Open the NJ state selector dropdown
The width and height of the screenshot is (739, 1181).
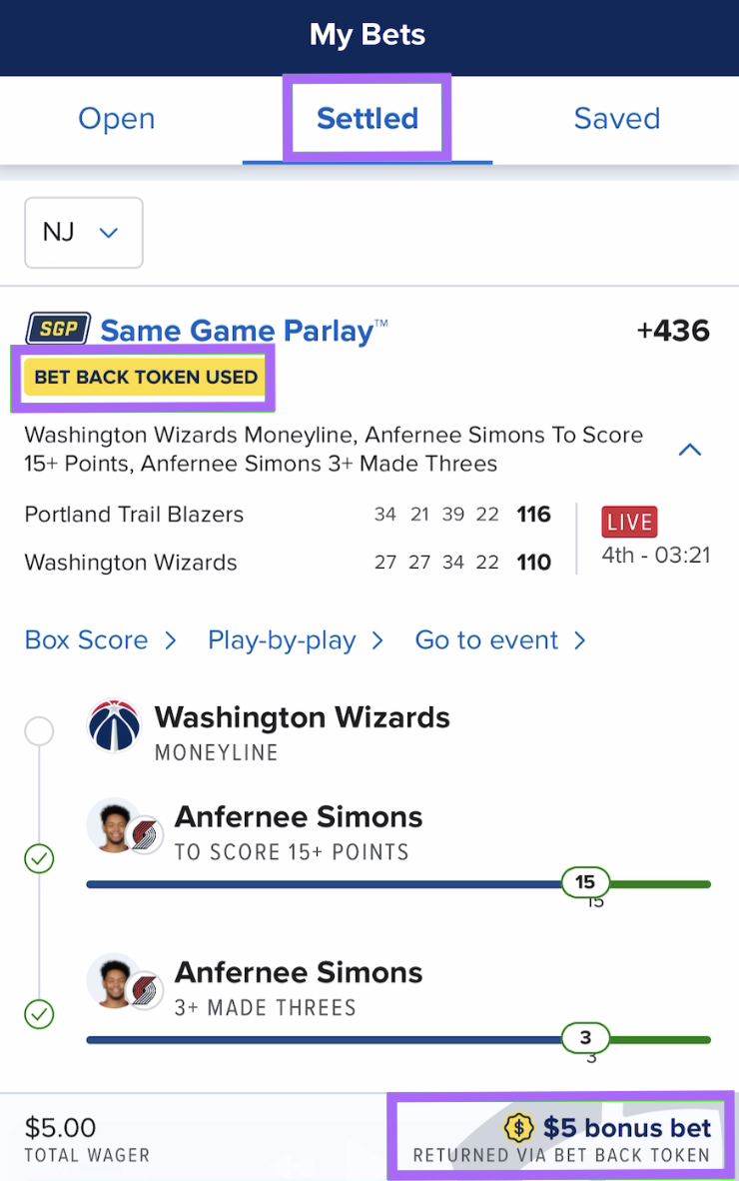tap(83, 232)
